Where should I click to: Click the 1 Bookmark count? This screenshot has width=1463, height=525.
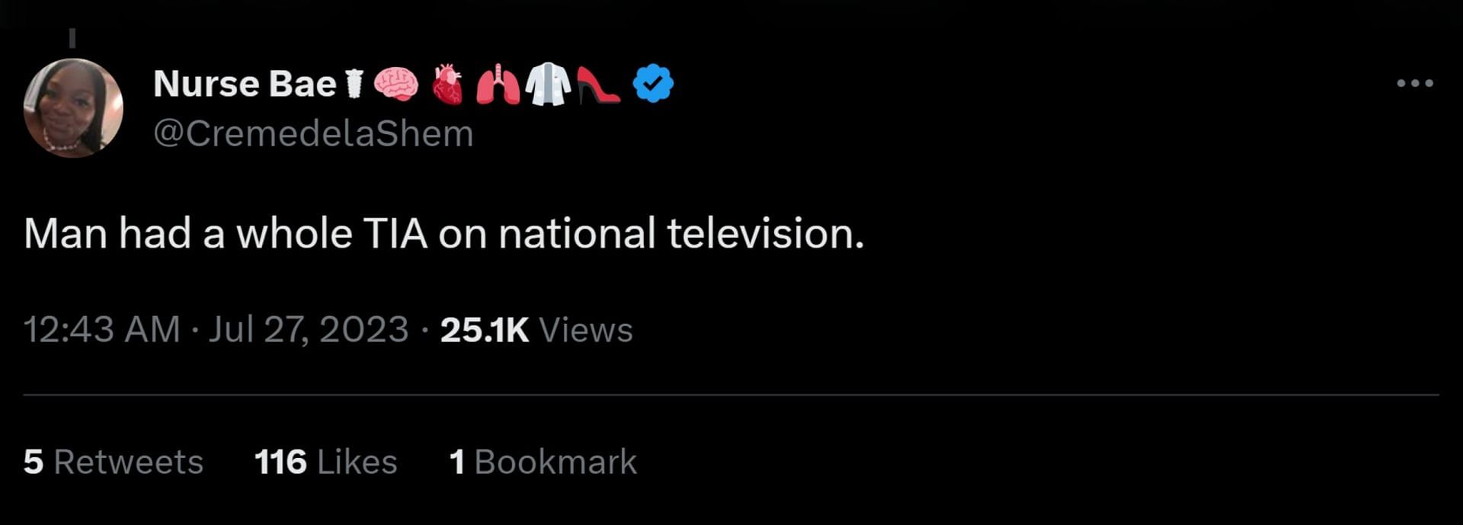pos(543,462)
